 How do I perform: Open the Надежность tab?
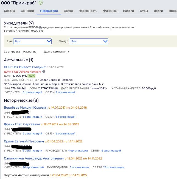pyautogui.click(x=88, y=11)
